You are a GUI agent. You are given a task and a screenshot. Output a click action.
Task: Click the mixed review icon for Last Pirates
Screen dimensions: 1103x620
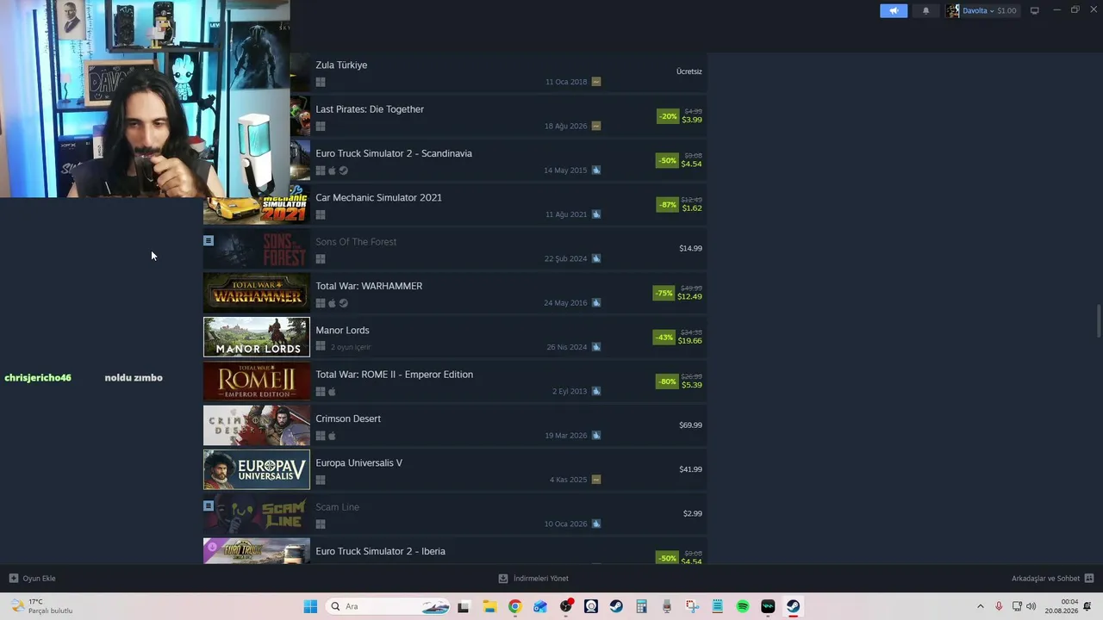pyautogui.click(x=596, y=126)
